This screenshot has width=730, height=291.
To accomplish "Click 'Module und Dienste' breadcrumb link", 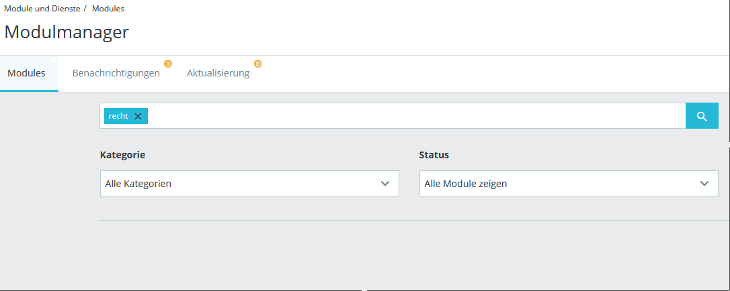I will coord(42,9).
